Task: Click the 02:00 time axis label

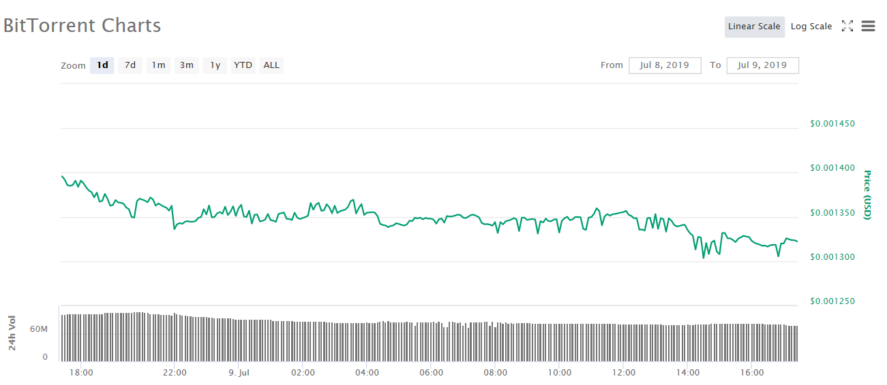Action: tap(303, 372)
